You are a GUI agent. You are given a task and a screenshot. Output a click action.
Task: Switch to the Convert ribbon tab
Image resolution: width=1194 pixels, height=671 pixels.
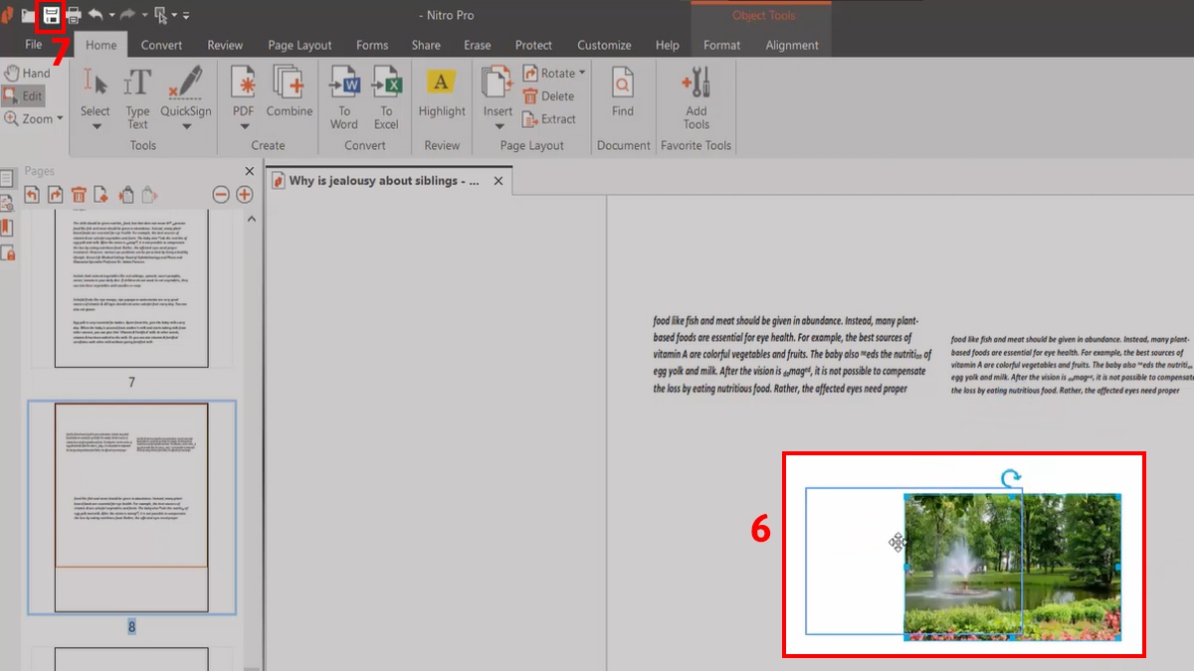161,45
